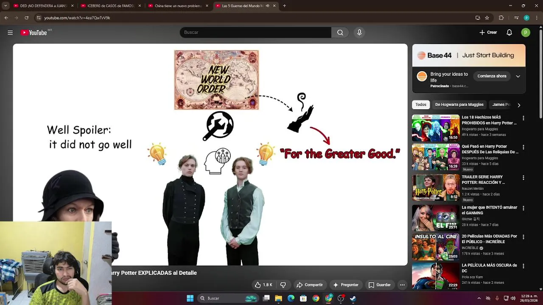Dislike the video
Screen dimensions: 543x305
(283, 285)
